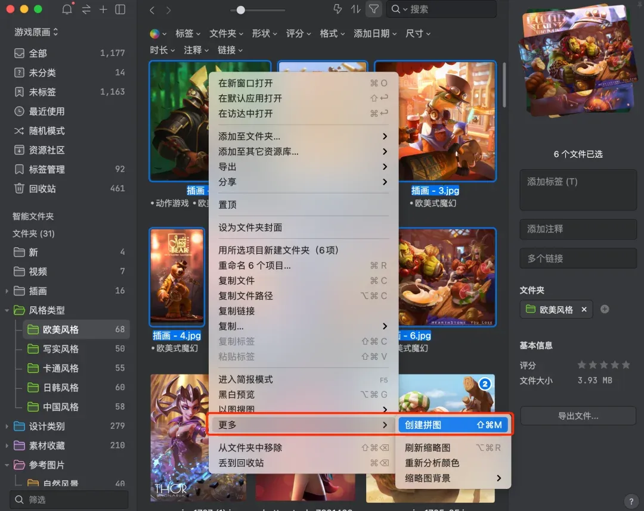The height and width of the screenshot is (511, 644).
Task: Open the 添加至文件夹 submenu
Action: [x=303, y=136]
